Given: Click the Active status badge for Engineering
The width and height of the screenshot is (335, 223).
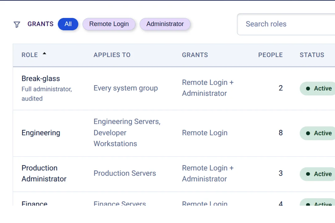Looking at the screenshot, I should coord(318,133).
